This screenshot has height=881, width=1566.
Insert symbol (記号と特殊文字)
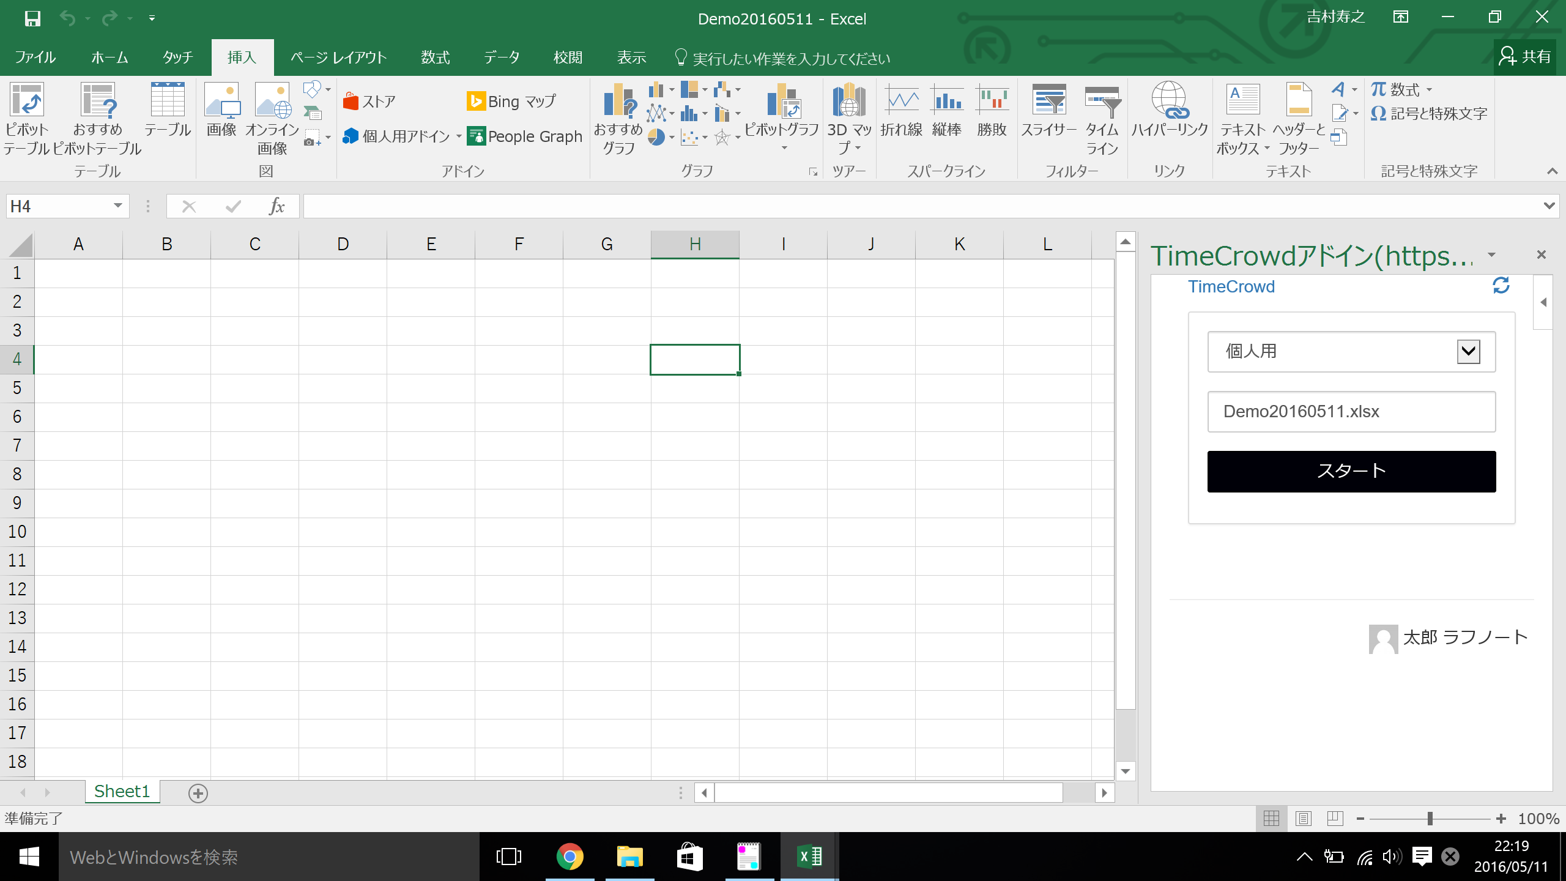(x=1429, y=114)
